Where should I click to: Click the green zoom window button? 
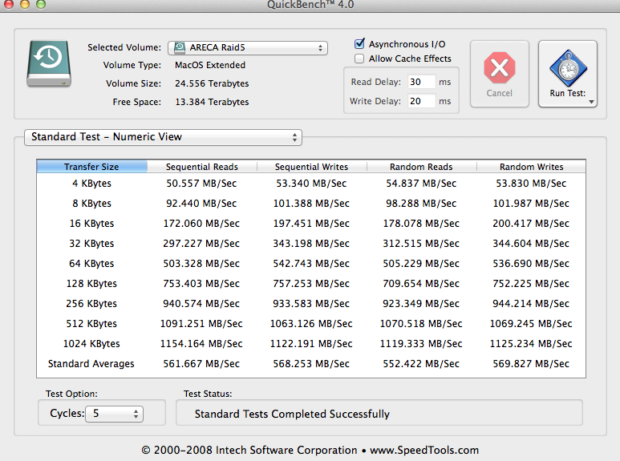(x=41, y=4)
